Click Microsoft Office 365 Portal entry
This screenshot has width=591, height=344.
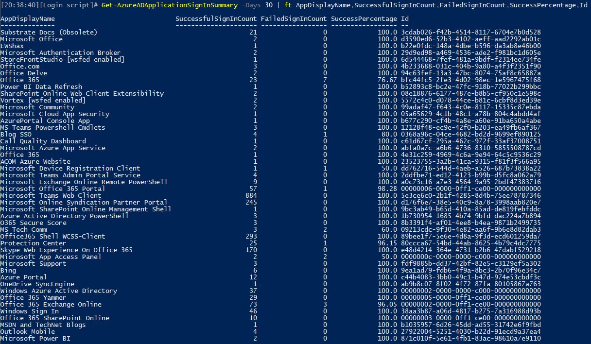53,189
